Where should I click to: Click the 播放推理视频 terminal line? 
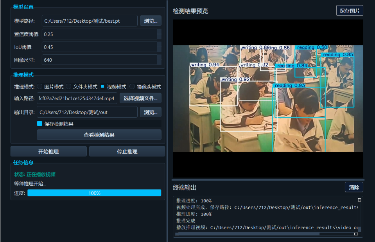[267, 228]
